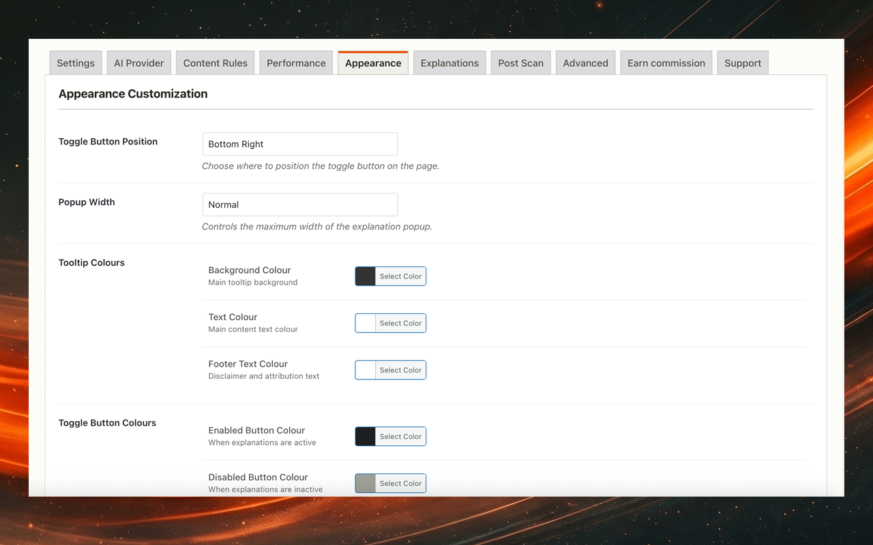Select the Appearance tab
The height and width of the screenshot is (545, 873).
[373, 63]
